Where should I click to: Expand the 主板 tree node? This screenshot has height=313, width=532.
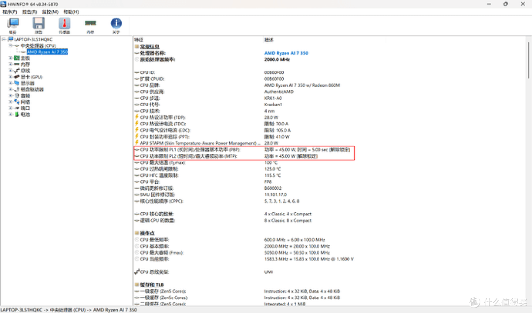pos(10,58)
